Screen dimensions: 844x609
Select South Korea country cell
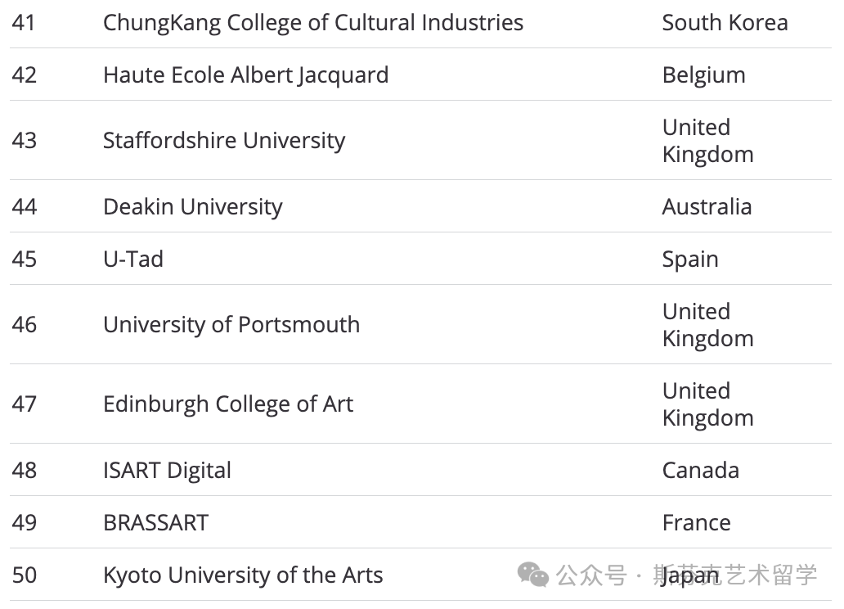tap(725, 23)
